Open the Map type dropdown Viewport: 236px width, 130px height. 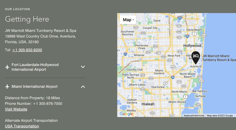[x=128, y=20]
